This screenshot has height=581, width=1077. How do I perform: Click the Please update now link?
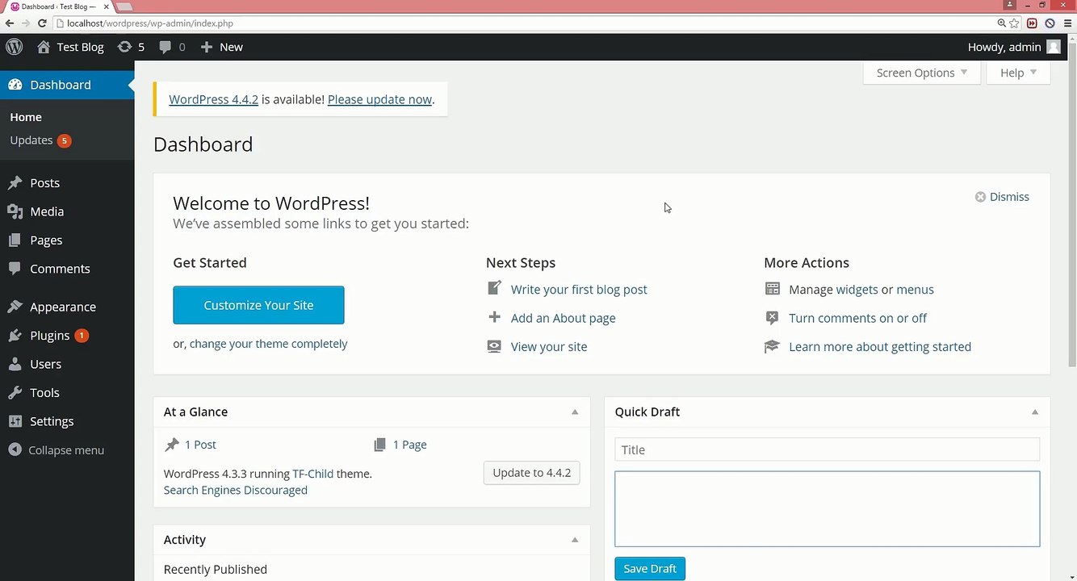coord(379,99)
